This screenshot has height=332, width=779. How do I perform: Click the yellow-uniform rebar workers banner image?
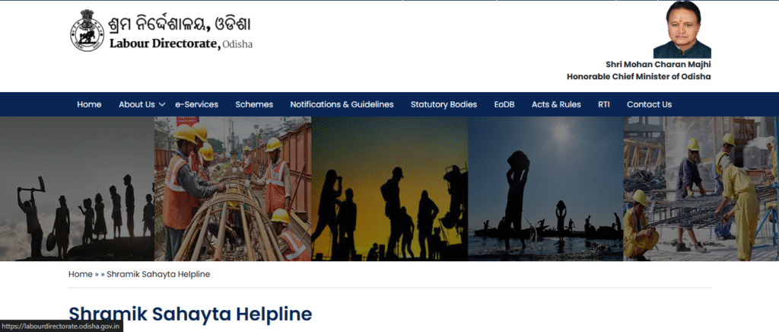click(x=701, y=189)
